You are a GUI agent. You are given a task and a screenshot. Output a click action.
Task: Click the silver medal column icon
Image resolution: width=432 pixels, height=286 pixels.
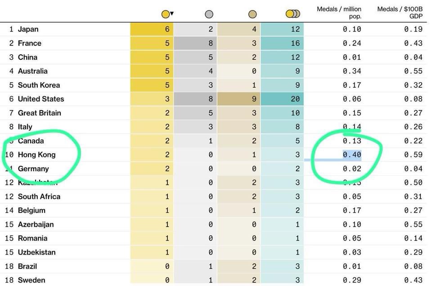[x=209, y=14]
